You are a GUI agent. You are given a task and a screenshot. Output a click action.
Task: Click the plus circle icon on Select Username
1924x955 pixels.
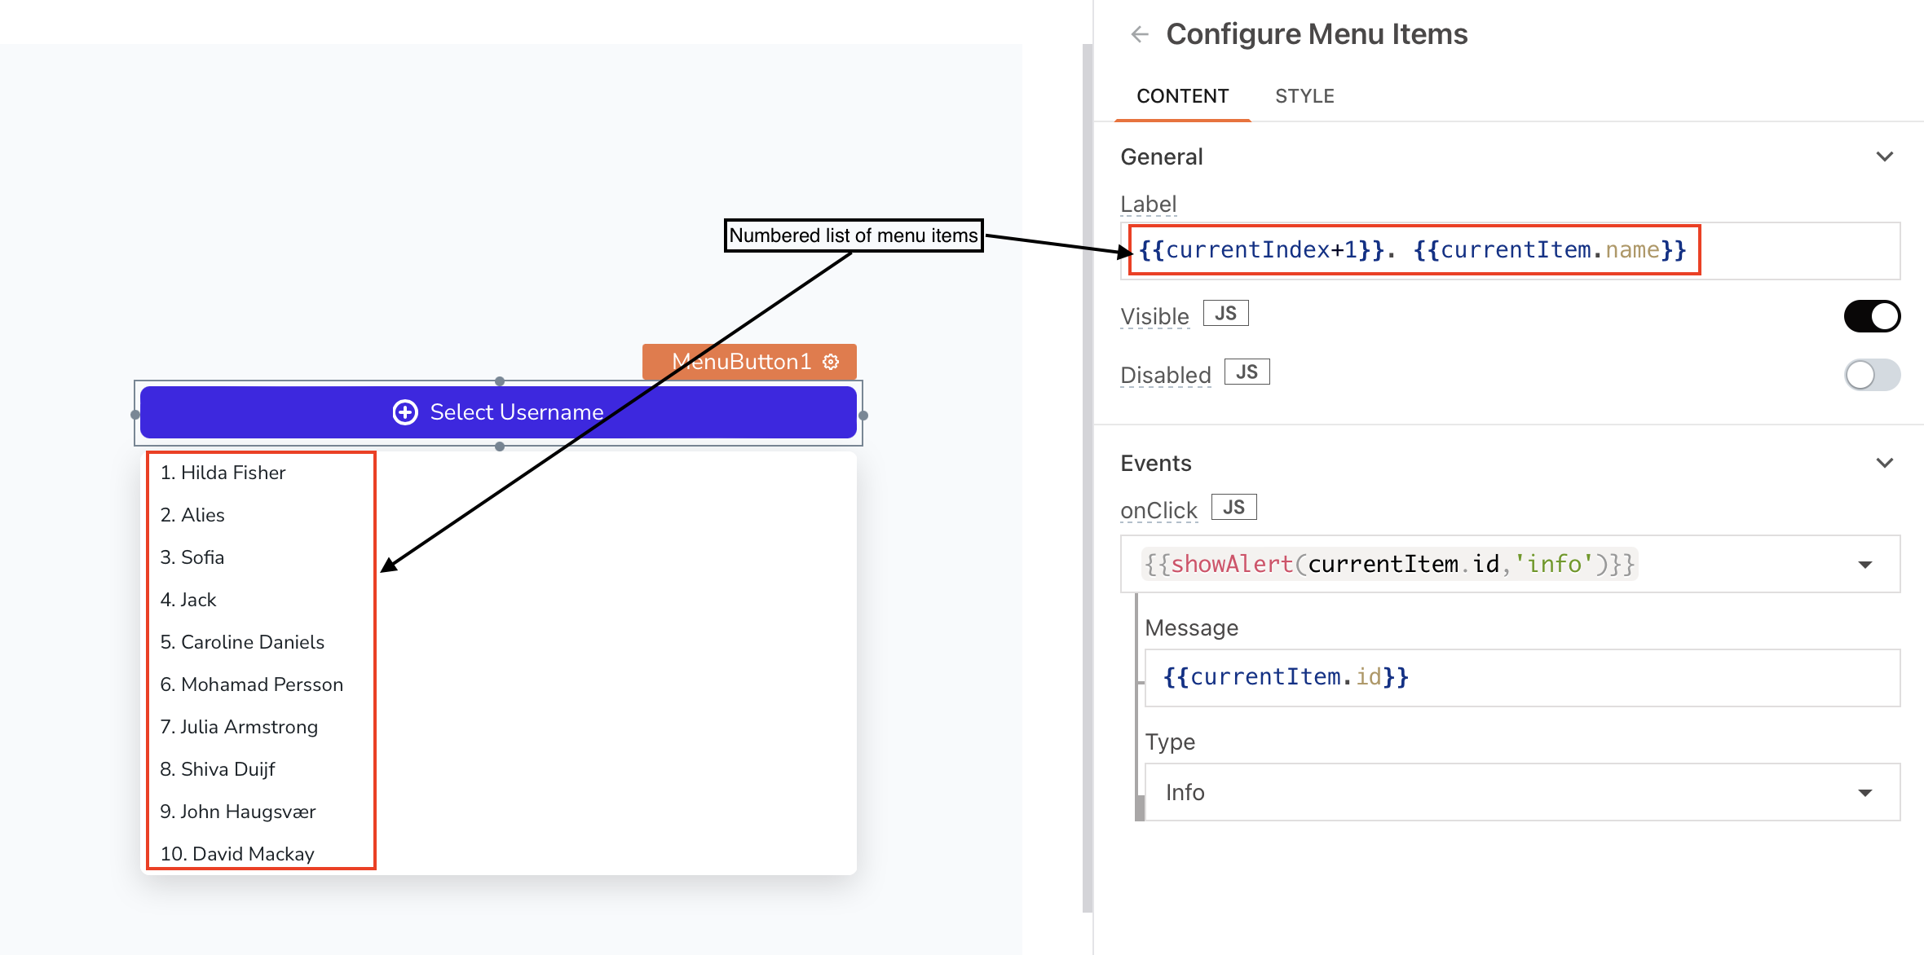(x=405, y=412)
